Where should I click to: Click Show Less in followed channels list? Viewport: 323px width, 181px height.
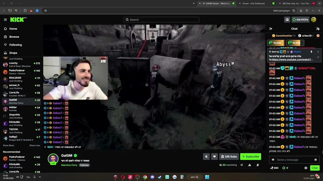click(x=35, y=146)
